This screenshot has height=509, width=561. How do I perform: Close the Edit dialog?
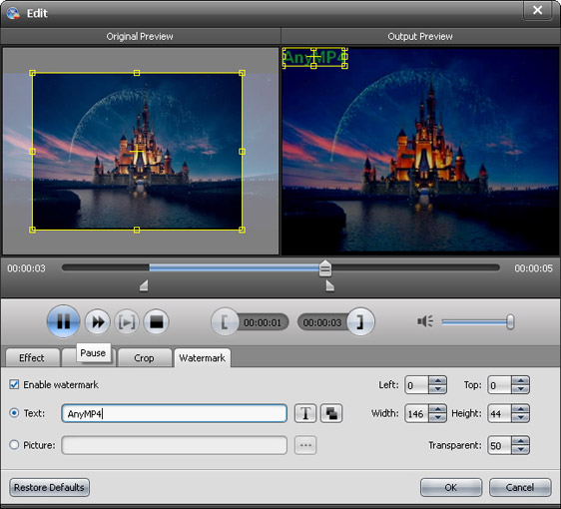[537, 10]
